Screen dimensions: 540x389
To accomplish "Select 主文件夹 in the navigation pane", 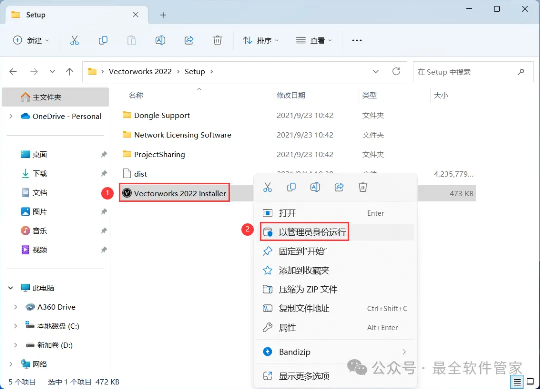I will 56,97.
